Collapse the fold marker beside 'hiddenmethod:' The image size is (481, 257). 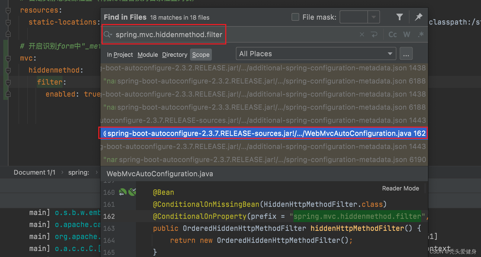point(8,70)
